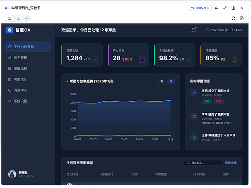Click the add-user icon in 在职人数 card

click(96, 60)
